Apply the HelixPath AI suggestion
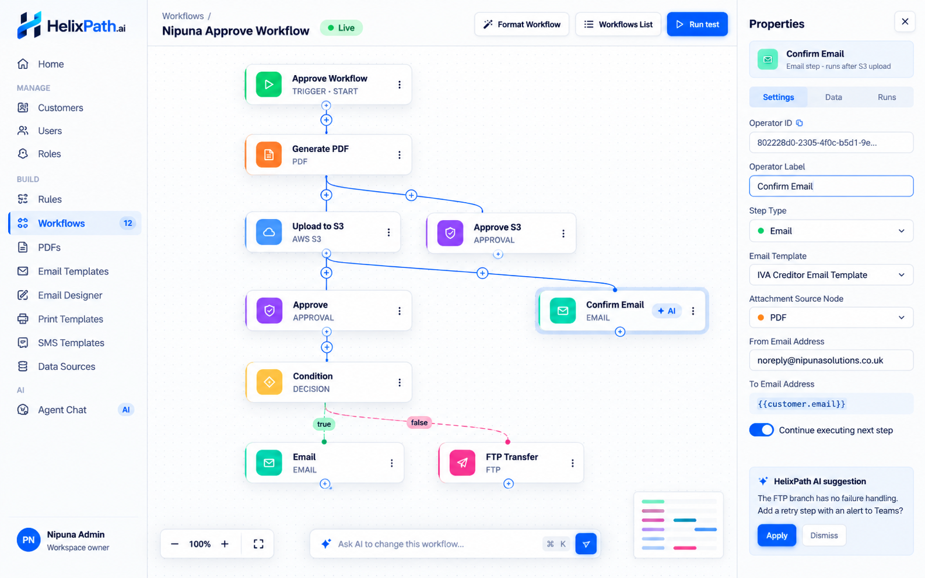The height and width of the screenshot is (578, 925). pyautogui.click(x=776, y=535)
